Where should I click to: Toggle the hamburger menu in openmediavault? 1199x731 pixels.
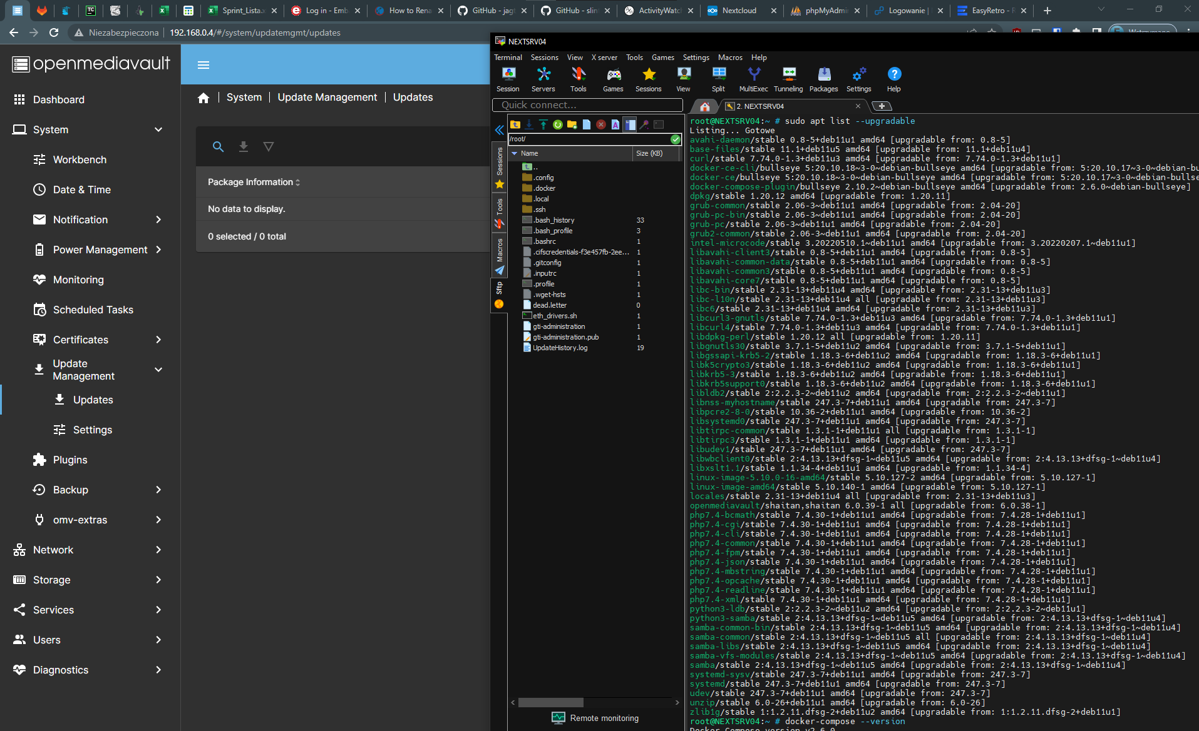point(203,65)
